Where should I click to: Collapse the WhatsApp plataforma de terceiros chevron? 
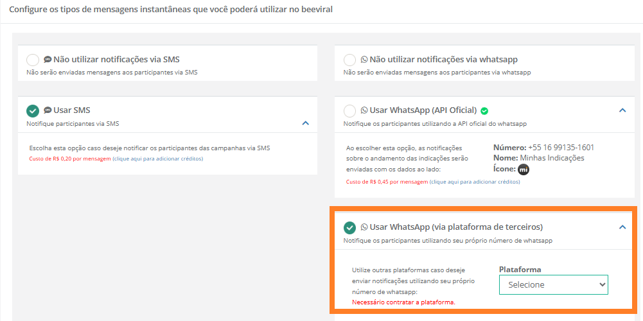click(622, 227)
